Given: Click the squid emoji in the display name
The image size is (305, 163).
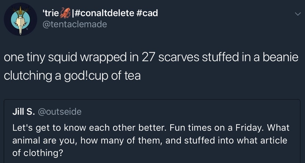Looking at the screenshot, I should coord(65,13).
